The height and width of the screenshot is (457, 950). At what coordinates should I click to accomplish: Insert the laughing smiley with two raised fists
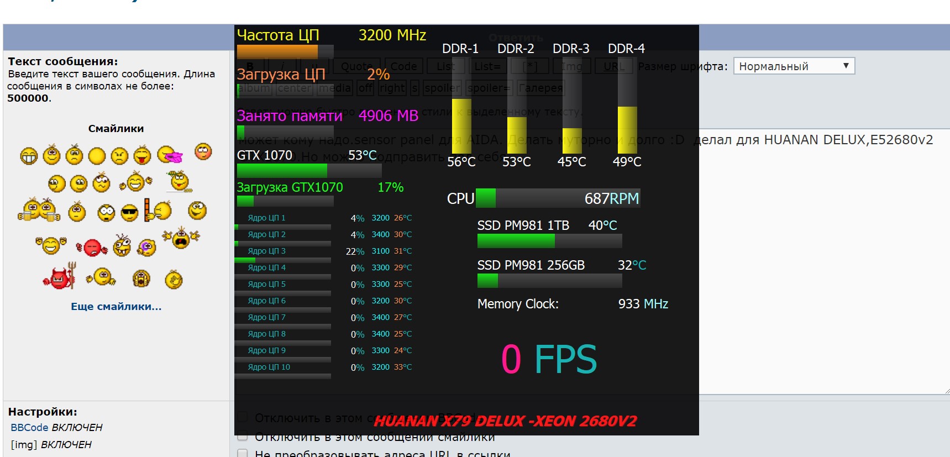click(x=51, y=245)
